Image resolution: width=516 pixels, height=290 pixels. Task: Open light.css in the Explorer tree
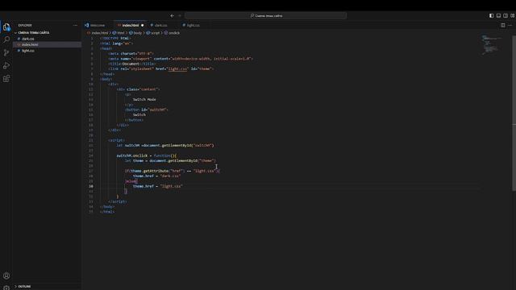point(28,51)
